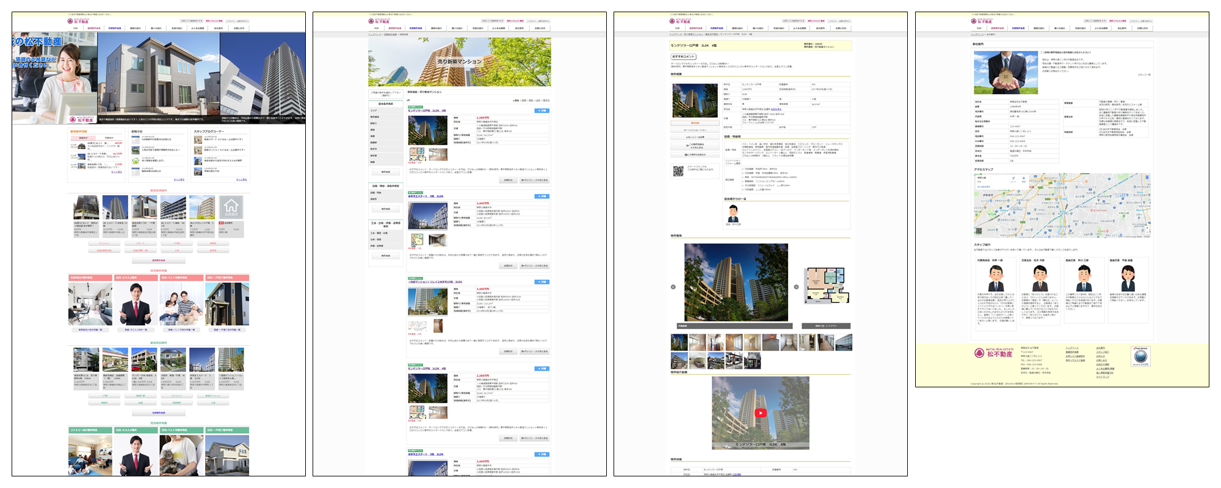The image size is (1221, 488).
Task: Click the 松不動産 logo on the home page
Action: (x=78, y=21)
